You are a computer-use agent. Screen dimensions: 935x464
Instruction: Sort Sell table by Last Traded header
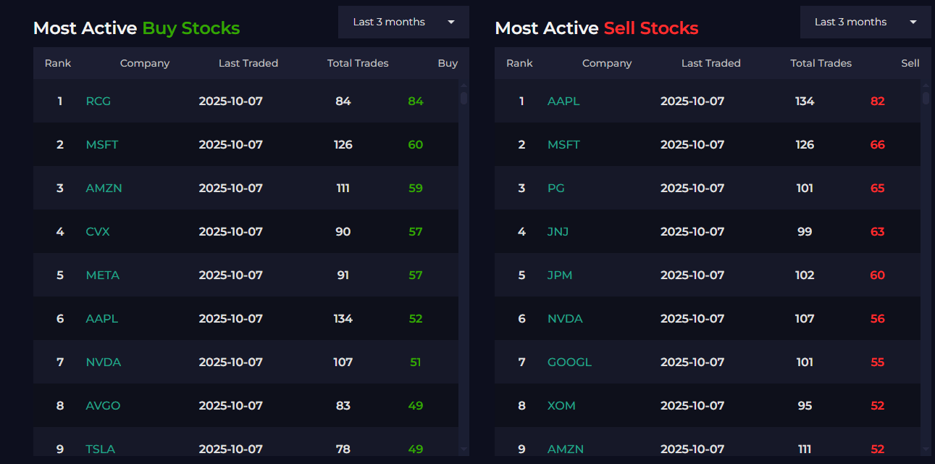click(710, 63)
